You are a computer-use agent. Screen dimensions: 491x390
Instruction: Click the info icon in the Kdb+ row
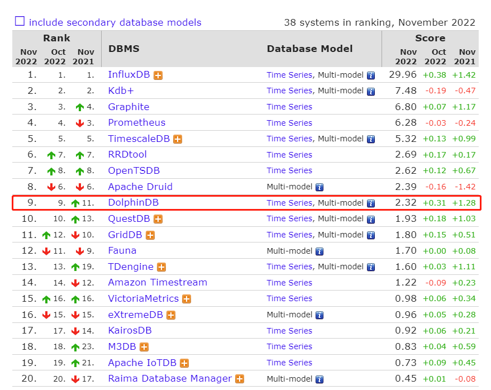point(371,92)
